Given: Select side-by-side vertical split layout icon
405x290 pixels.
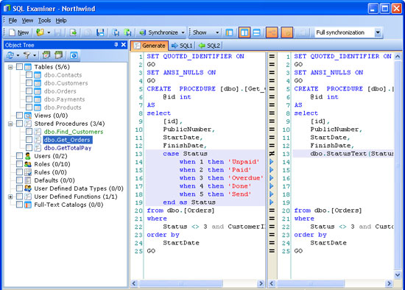Looking at the screenshot, I should click(244, 32).
